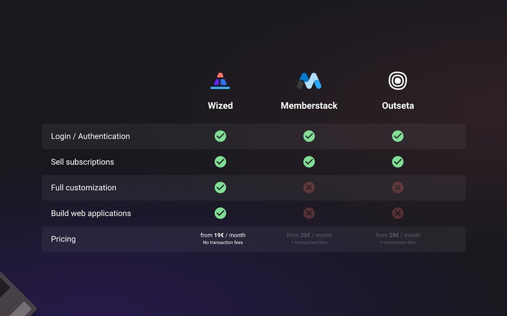This screenshot has width=507, height=316.
Task: Click the Outseta logo icon
Action: (397, 81)
